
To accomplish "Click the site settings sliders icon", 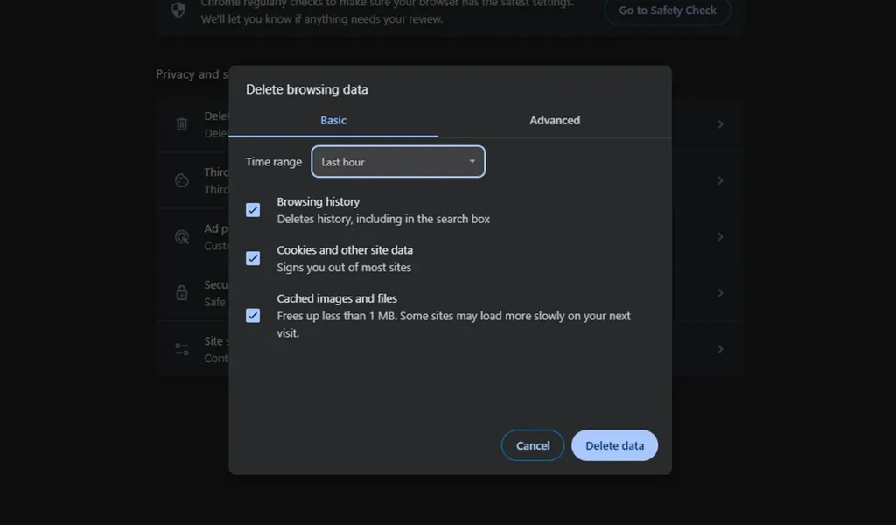I will [182, 349].
